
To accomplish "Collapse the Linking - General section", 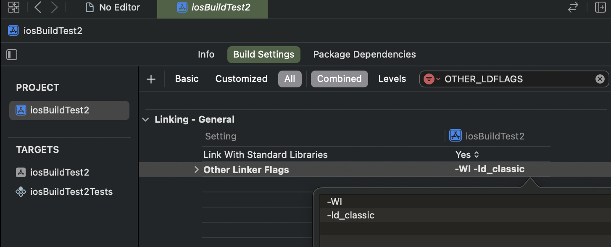I will coord(146,120).
